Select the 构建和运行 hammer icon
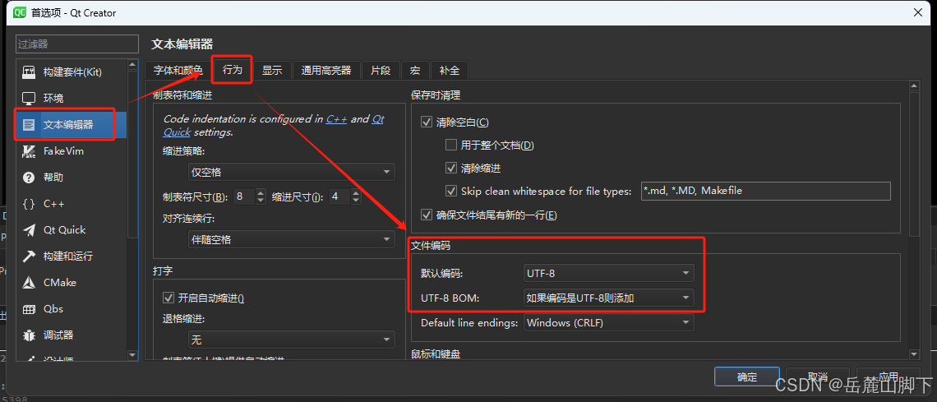The width and height of the screenshot is (937, 402). pyautogui.click(x=29, y=256)
